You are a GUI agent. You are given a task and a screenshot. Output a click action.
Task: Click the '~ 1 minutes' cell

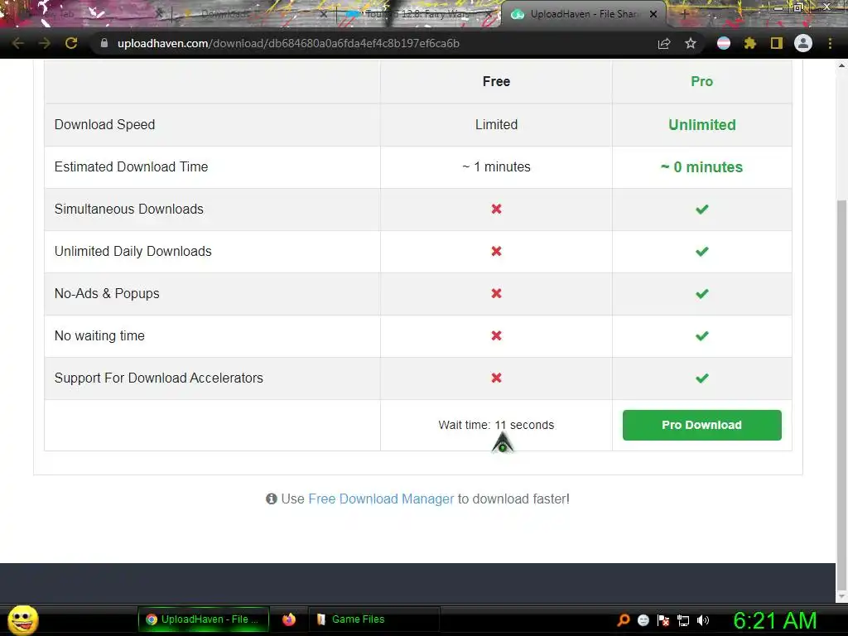pyautogui.click(x=496, y=166)
